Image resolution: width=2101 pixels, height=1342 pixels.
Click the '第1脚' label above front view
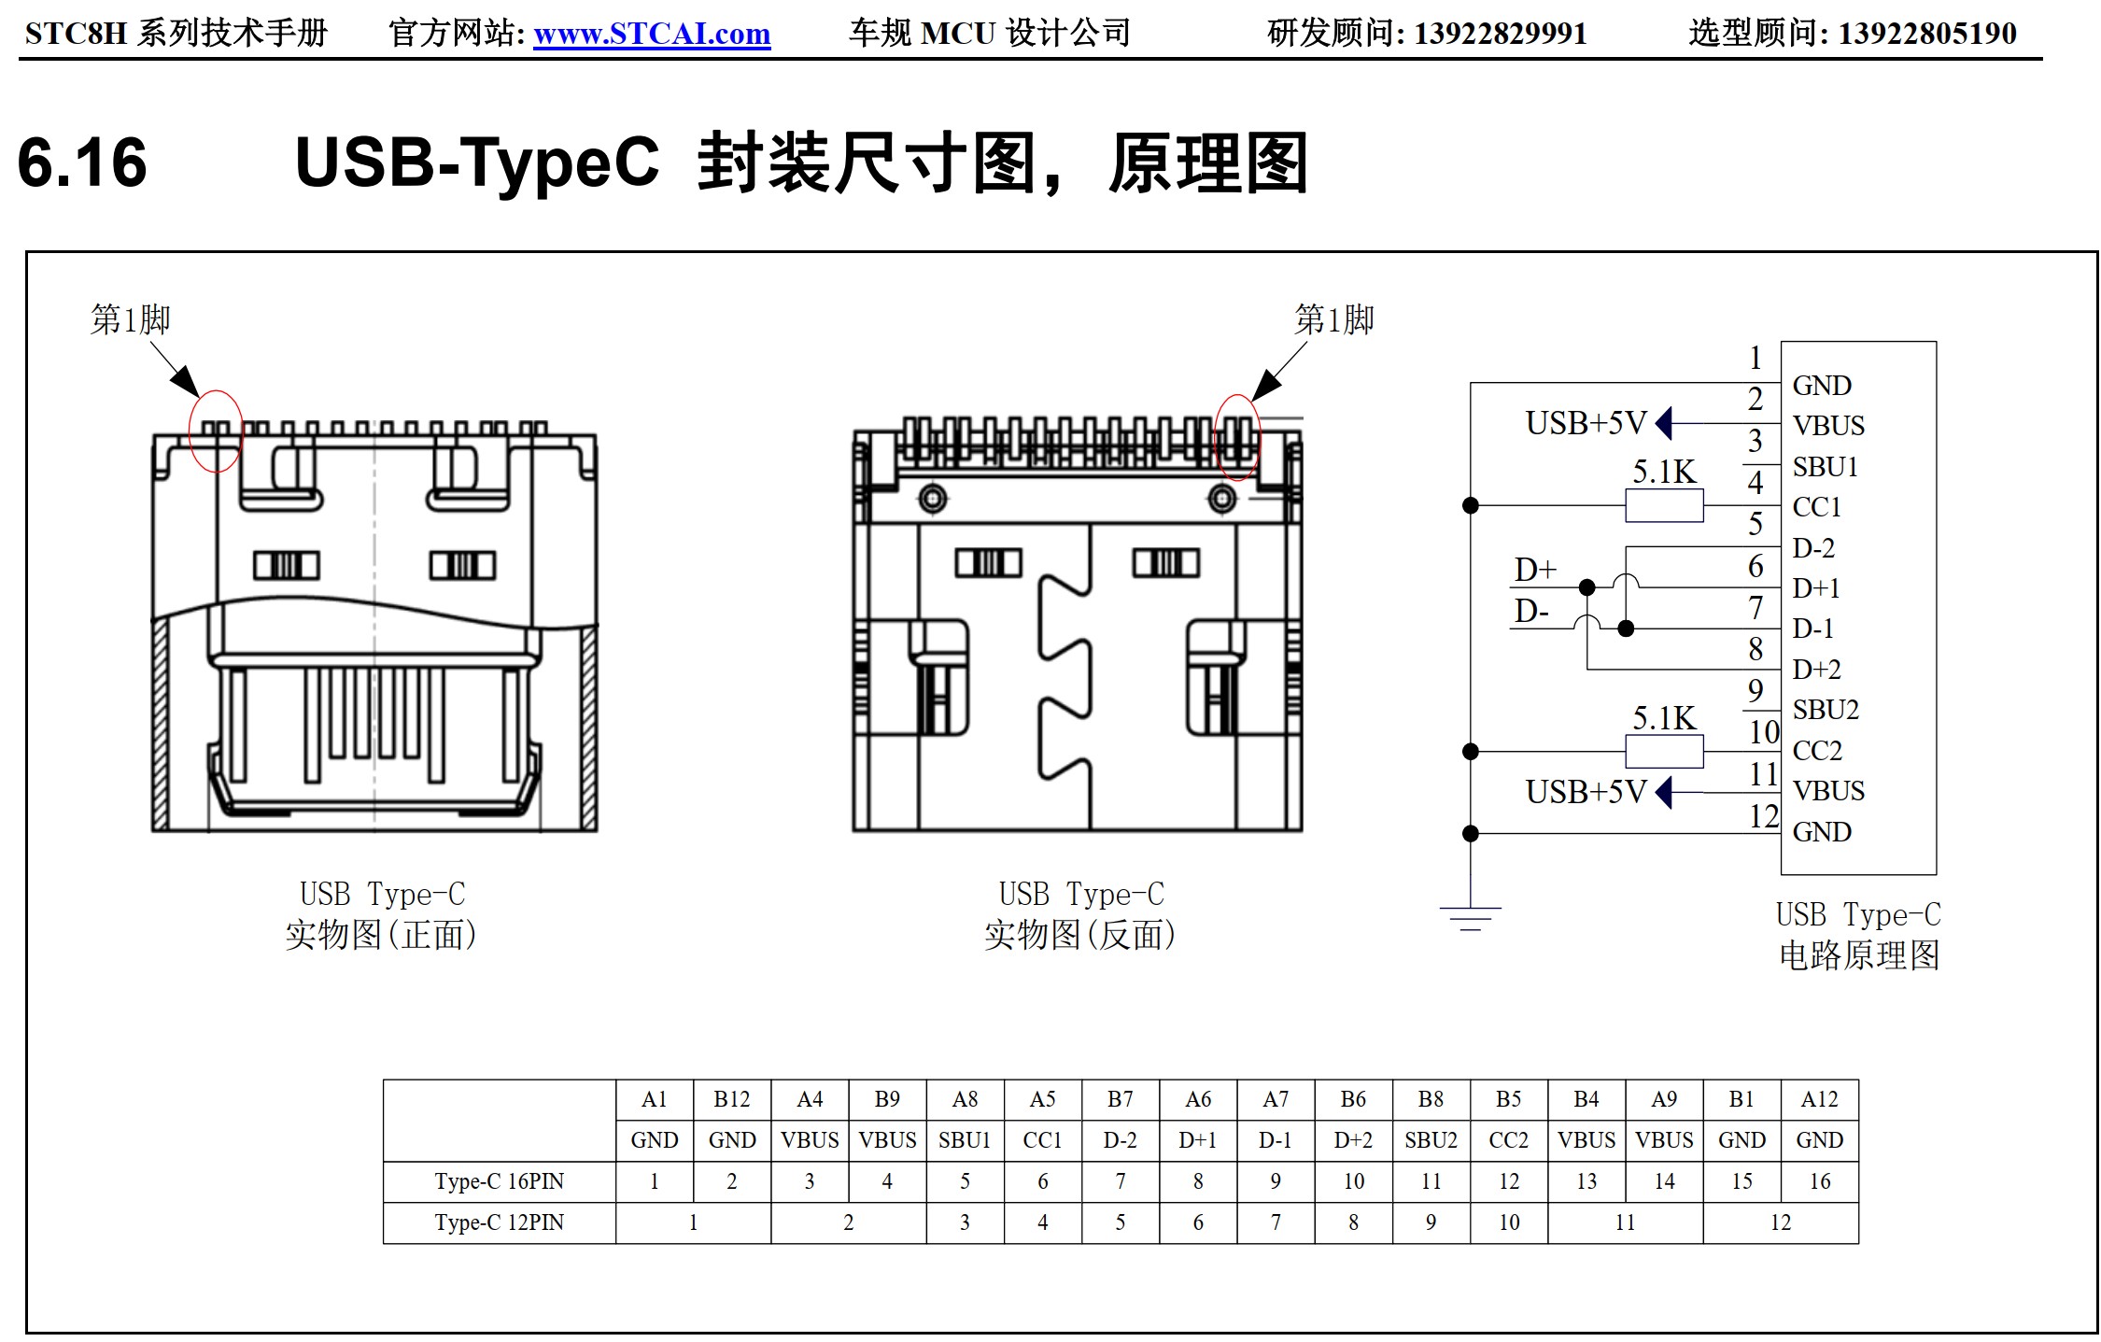pos(130,319)
